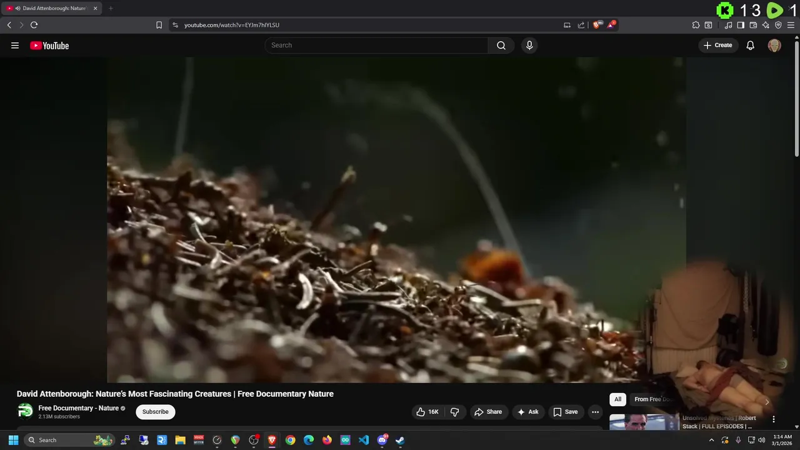Open the volume speaker tray icon
Screen dimensions: 800x450
coord(761,440)
